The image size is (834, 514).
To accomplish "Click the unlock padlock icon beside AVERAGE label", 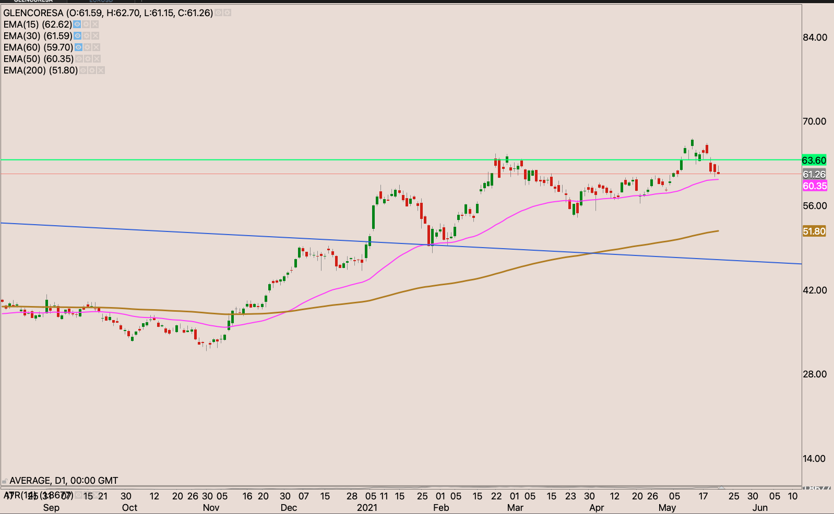I will (x=5, y=481).
